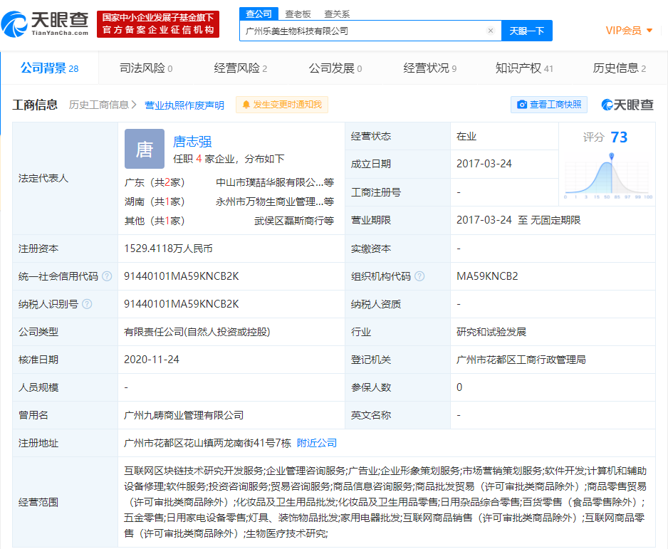Open the 公司发展 tab
668x549 pixels.
(x=335, y=68)
